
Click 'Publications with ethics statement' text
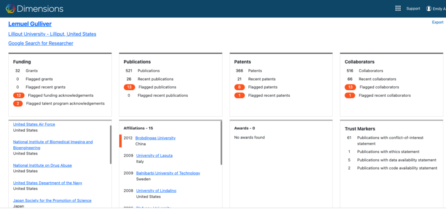point(388,152)
